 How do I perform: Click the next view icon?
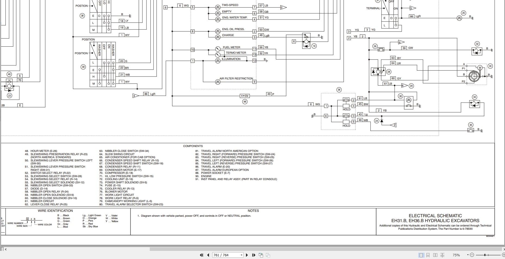pyautogui.click(x=268, y=255)
